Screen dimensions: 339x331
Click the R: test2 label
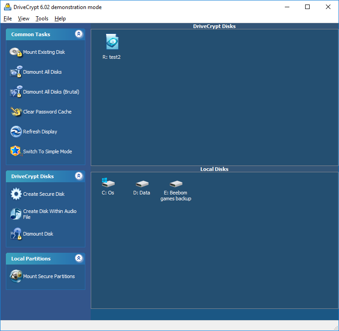point(111,57)
